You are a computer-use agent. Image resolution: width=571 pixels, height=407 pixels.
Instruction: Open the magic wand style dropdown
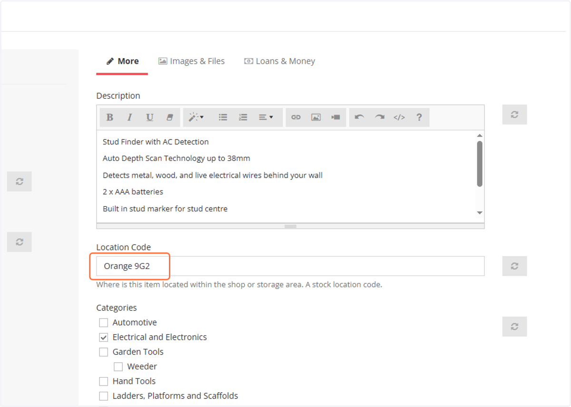point(196,117)
